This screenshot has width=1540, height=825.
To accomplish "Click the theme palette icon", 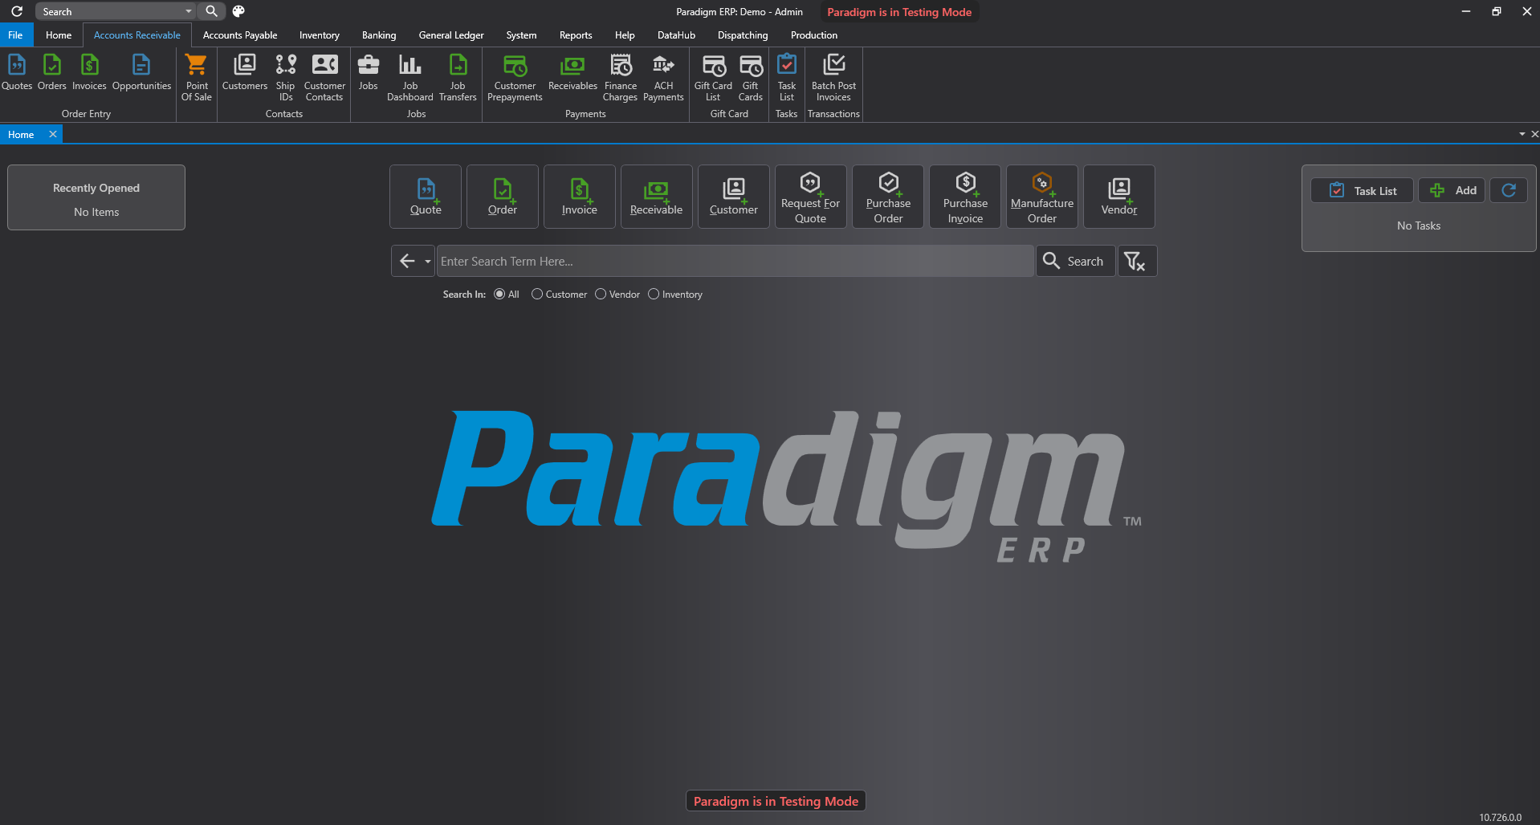I will (238, 11).
